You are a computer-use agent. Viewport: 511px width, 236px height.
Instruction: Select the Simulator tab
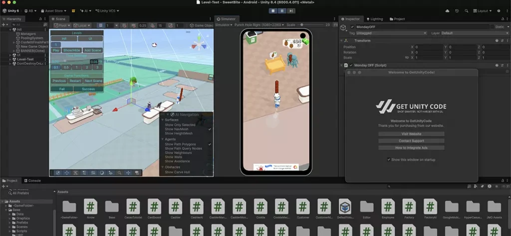pos(227,19)
